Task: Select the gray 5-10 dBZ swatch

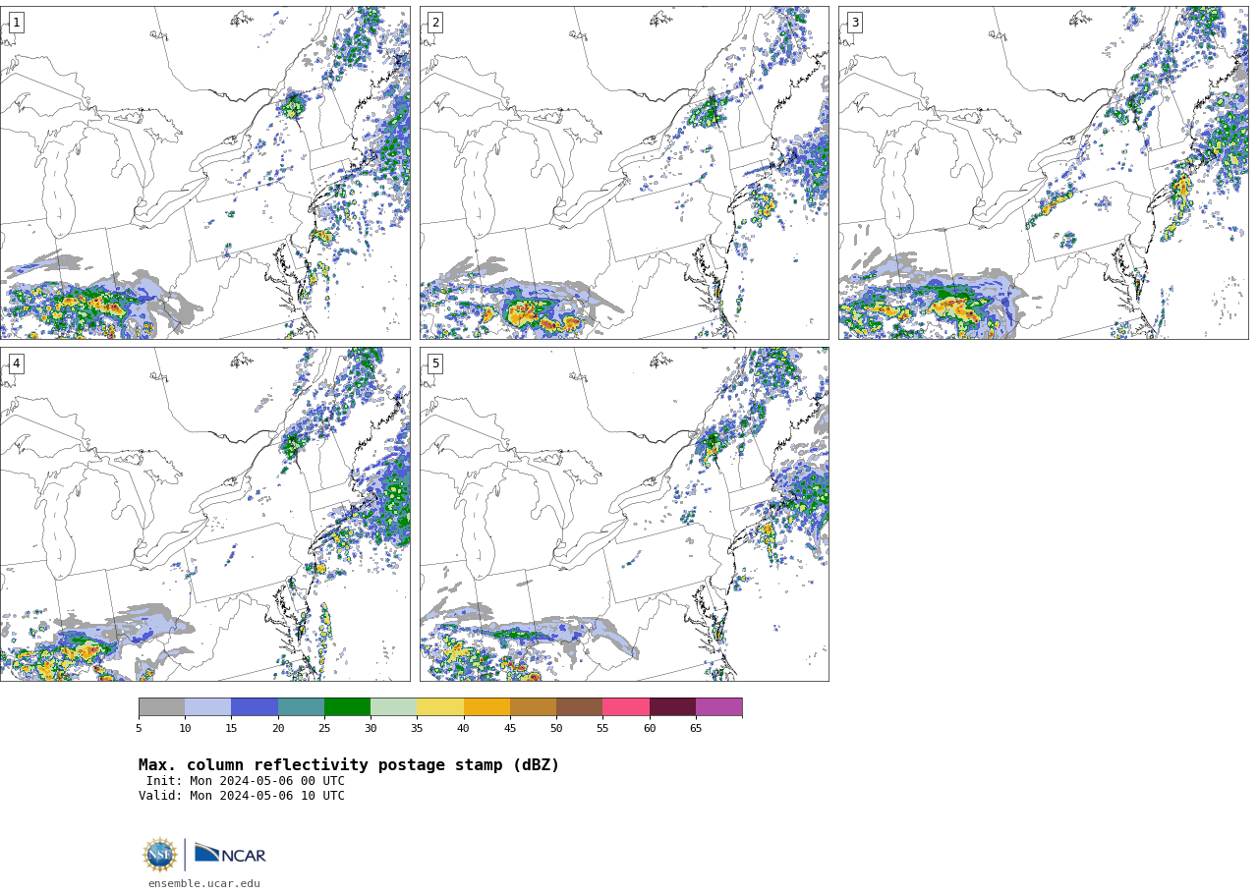Action: click(161, 707)
